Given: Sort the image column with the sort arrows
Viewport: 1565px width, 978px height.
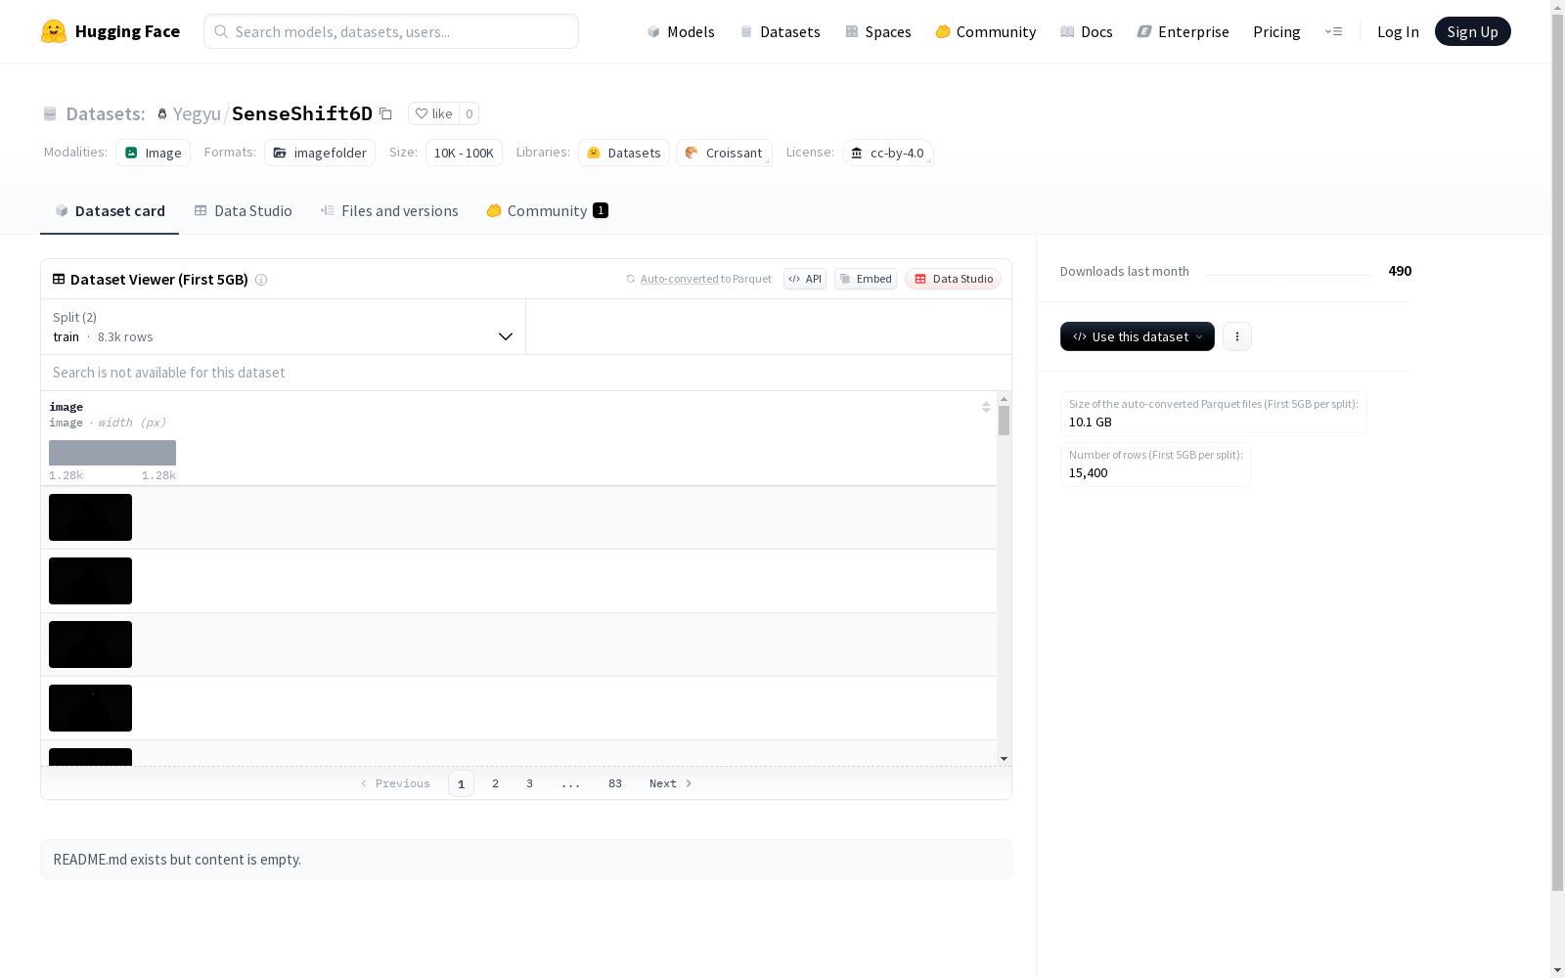Looking at the screenshot, I should [x=986, y=407].
